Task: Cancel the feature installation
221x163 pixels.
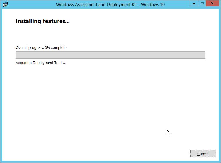Action: coord(203,154)
